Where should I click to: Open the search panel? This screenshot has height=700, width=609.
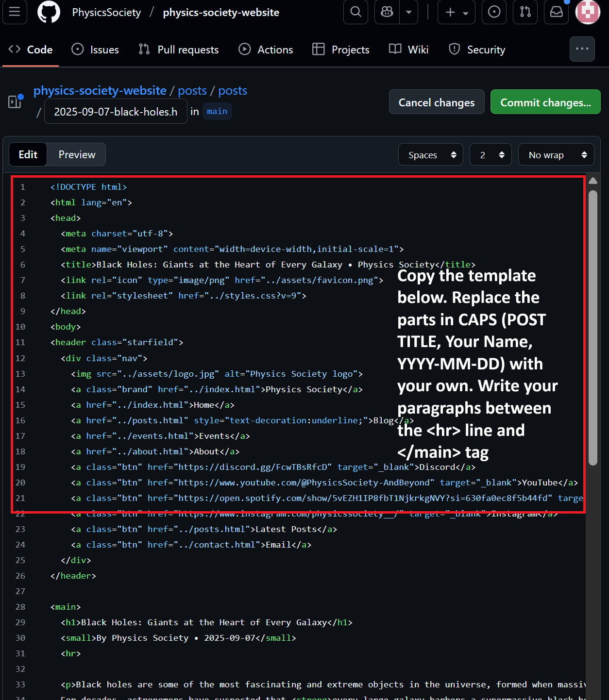point(355,12)
